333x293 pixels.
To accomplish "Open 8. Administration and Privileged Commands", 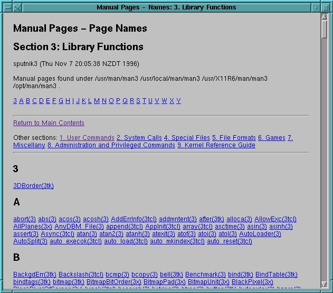I will click(x=111, y=145).
